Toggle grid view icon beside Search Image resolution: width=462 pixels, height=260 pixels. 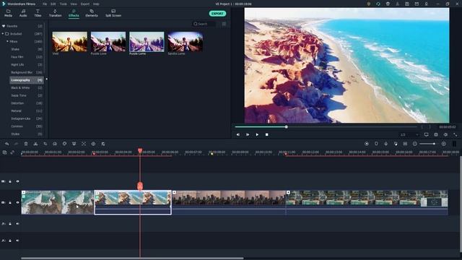click(x=224, y=24)
